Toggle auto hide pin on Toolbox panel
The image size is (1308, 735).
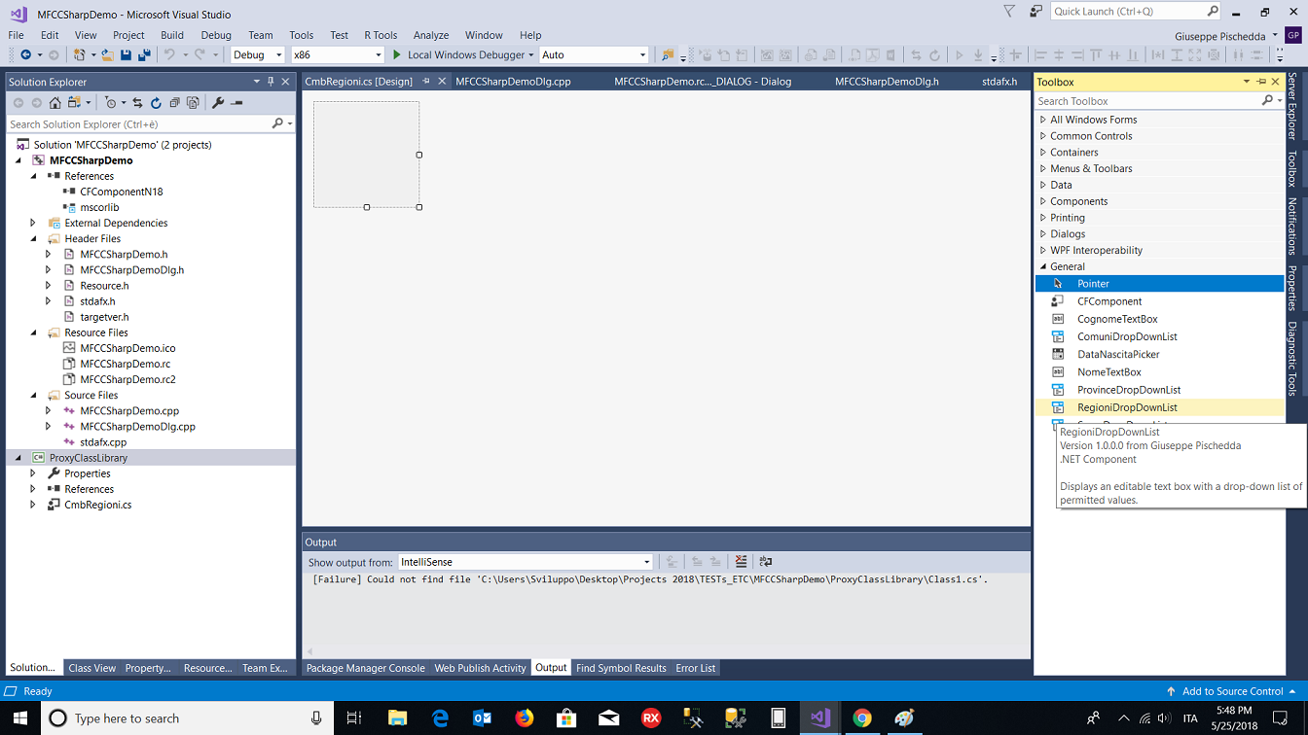[x=1261, y=82]
